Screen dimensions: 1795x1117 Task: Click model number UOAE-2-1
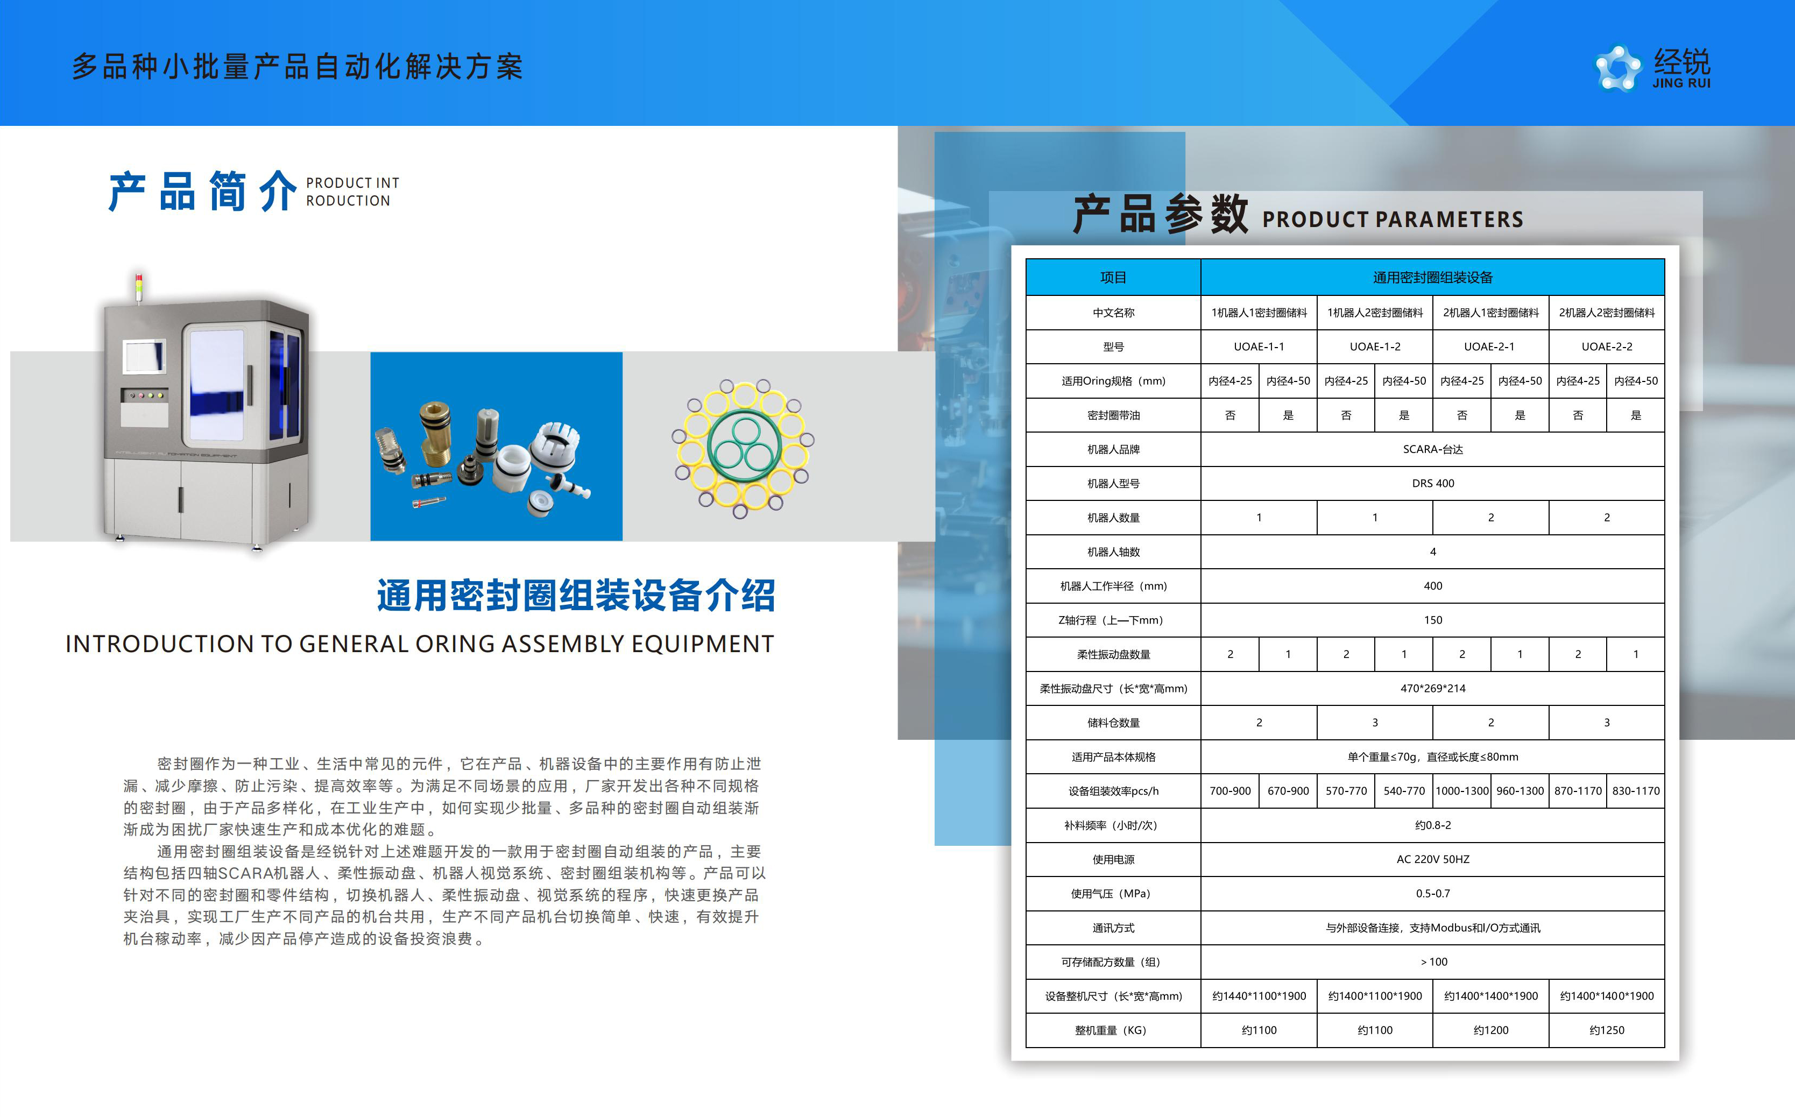click(x=1489, y=347)
